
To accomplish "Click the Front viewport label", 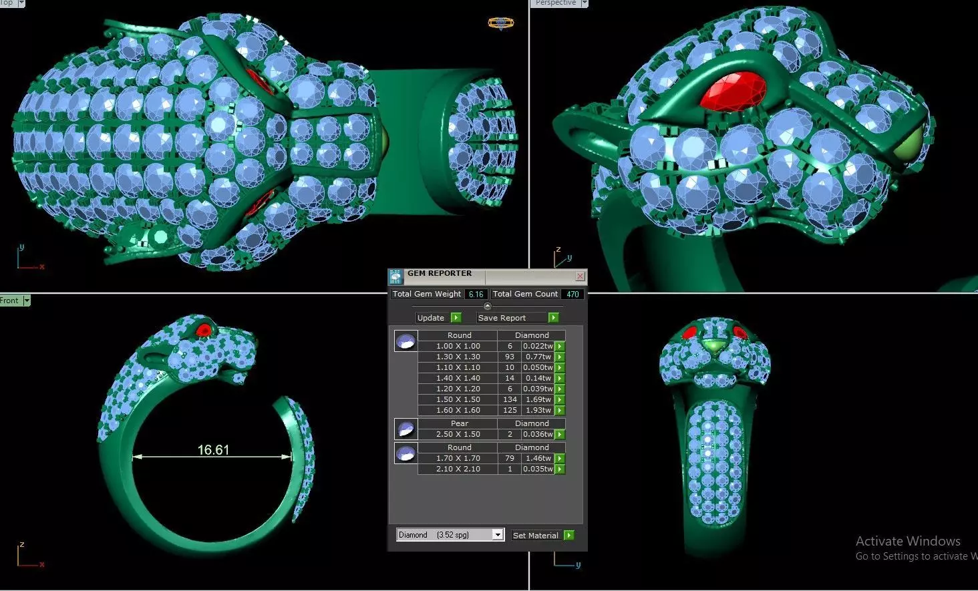I will [x=10, y=301].
